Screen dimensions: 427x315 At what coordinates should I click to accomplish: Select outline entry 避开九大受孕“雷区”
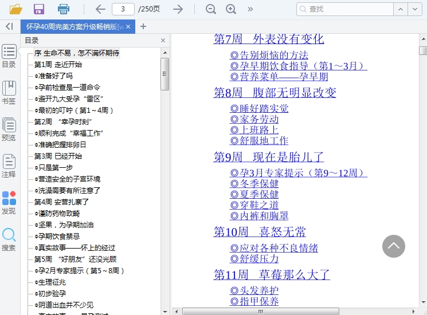point(69,99)
